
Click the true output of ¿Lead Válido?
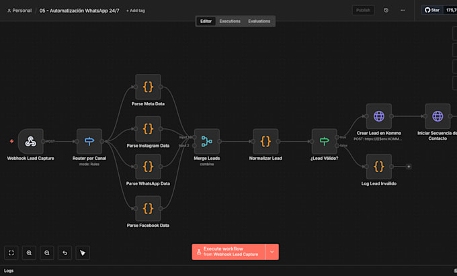click(x=337, y=137)
